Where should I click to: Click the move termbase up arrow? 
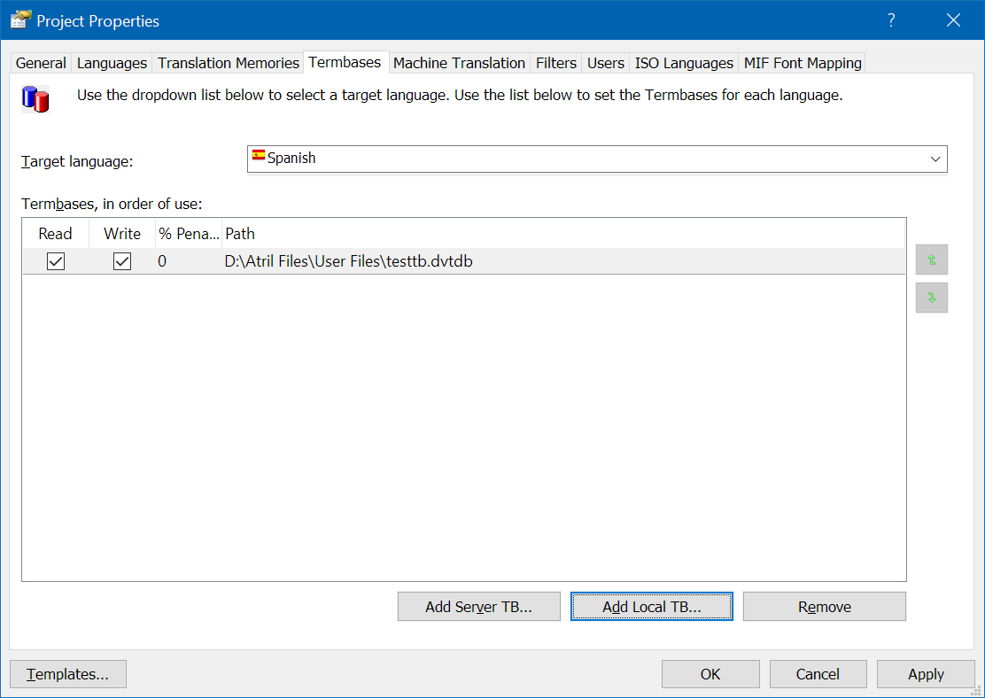[x=932, y=260]
